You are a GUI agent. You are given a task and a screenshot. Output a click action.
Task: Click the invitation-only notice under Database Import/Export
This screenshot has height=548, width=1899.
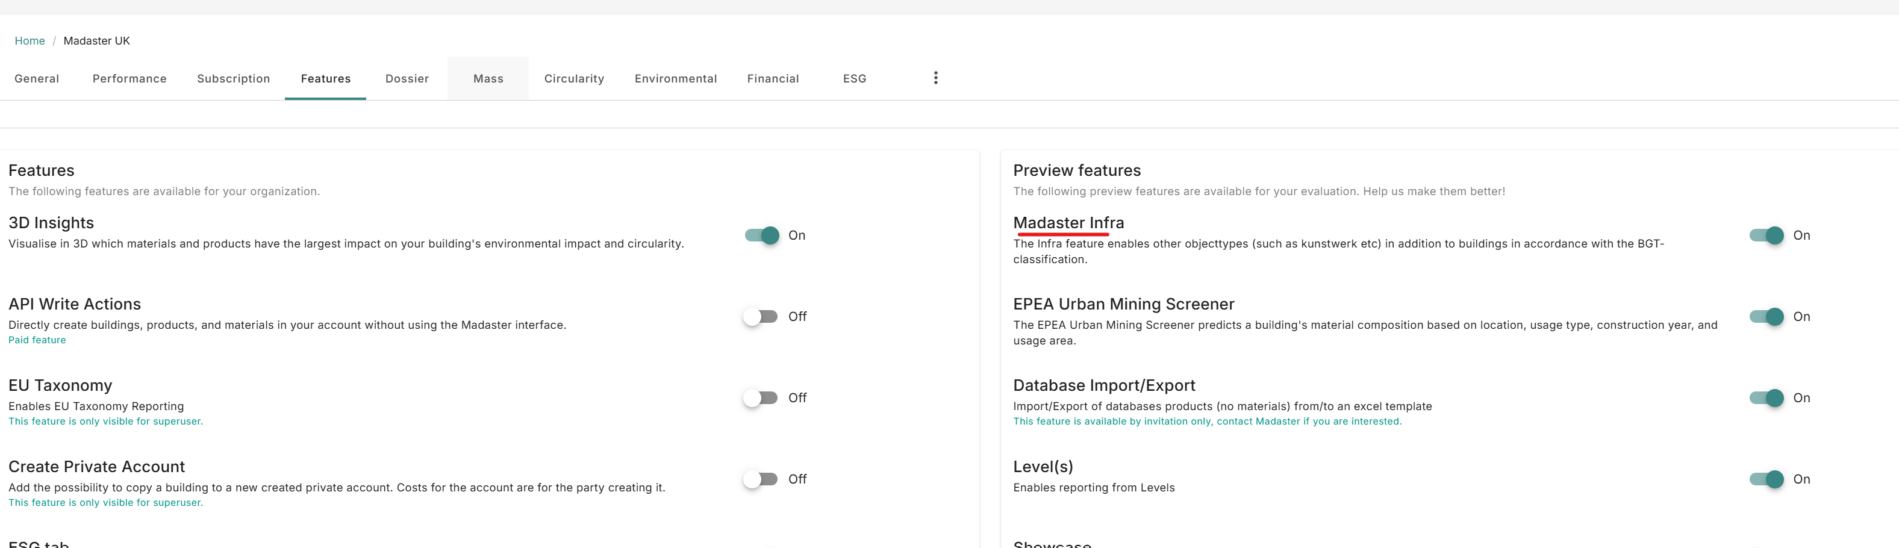pyautogui.click(x=1208, y=421)
